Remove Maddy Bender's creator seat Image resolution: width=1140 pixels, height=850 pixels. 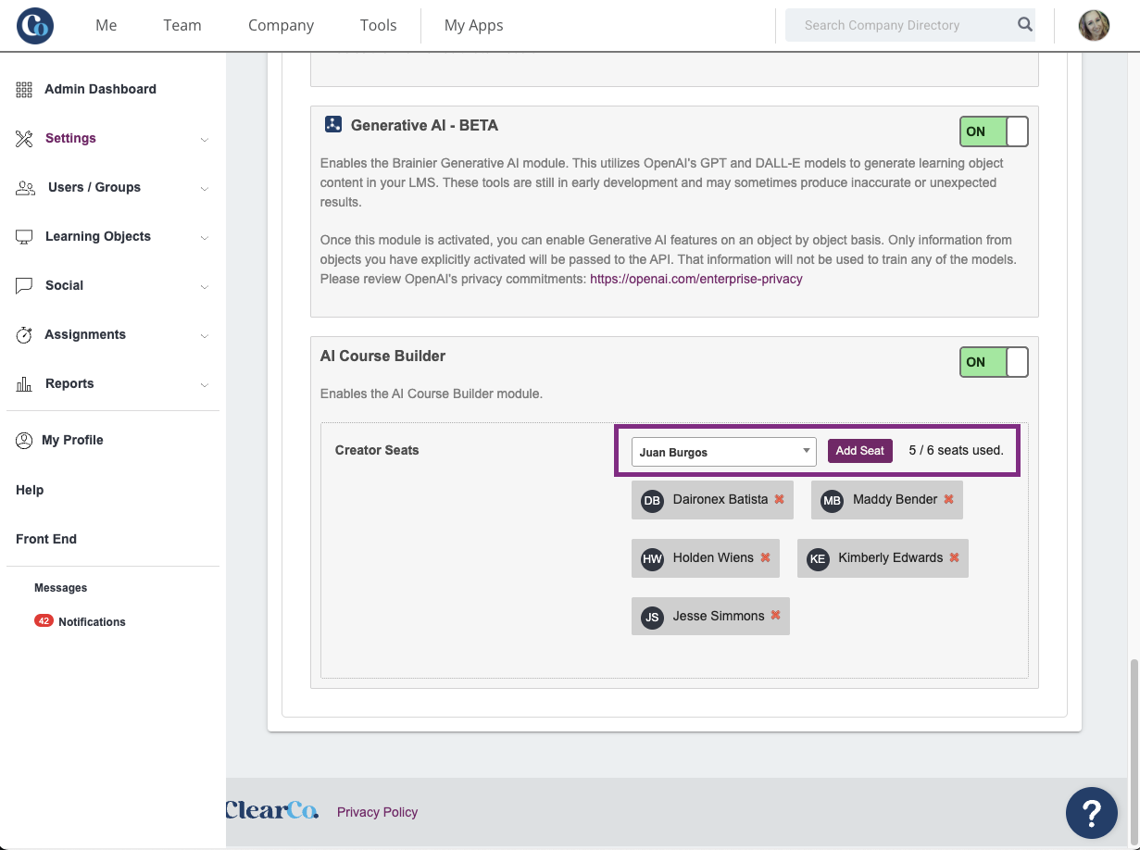(948, 499)
